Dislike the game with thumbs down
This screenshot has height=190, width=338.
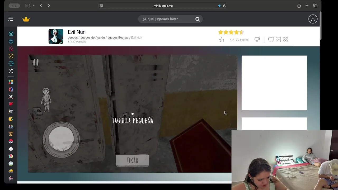(257, 40)
